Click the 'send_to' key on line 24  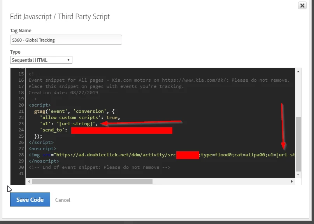(53, 130)
